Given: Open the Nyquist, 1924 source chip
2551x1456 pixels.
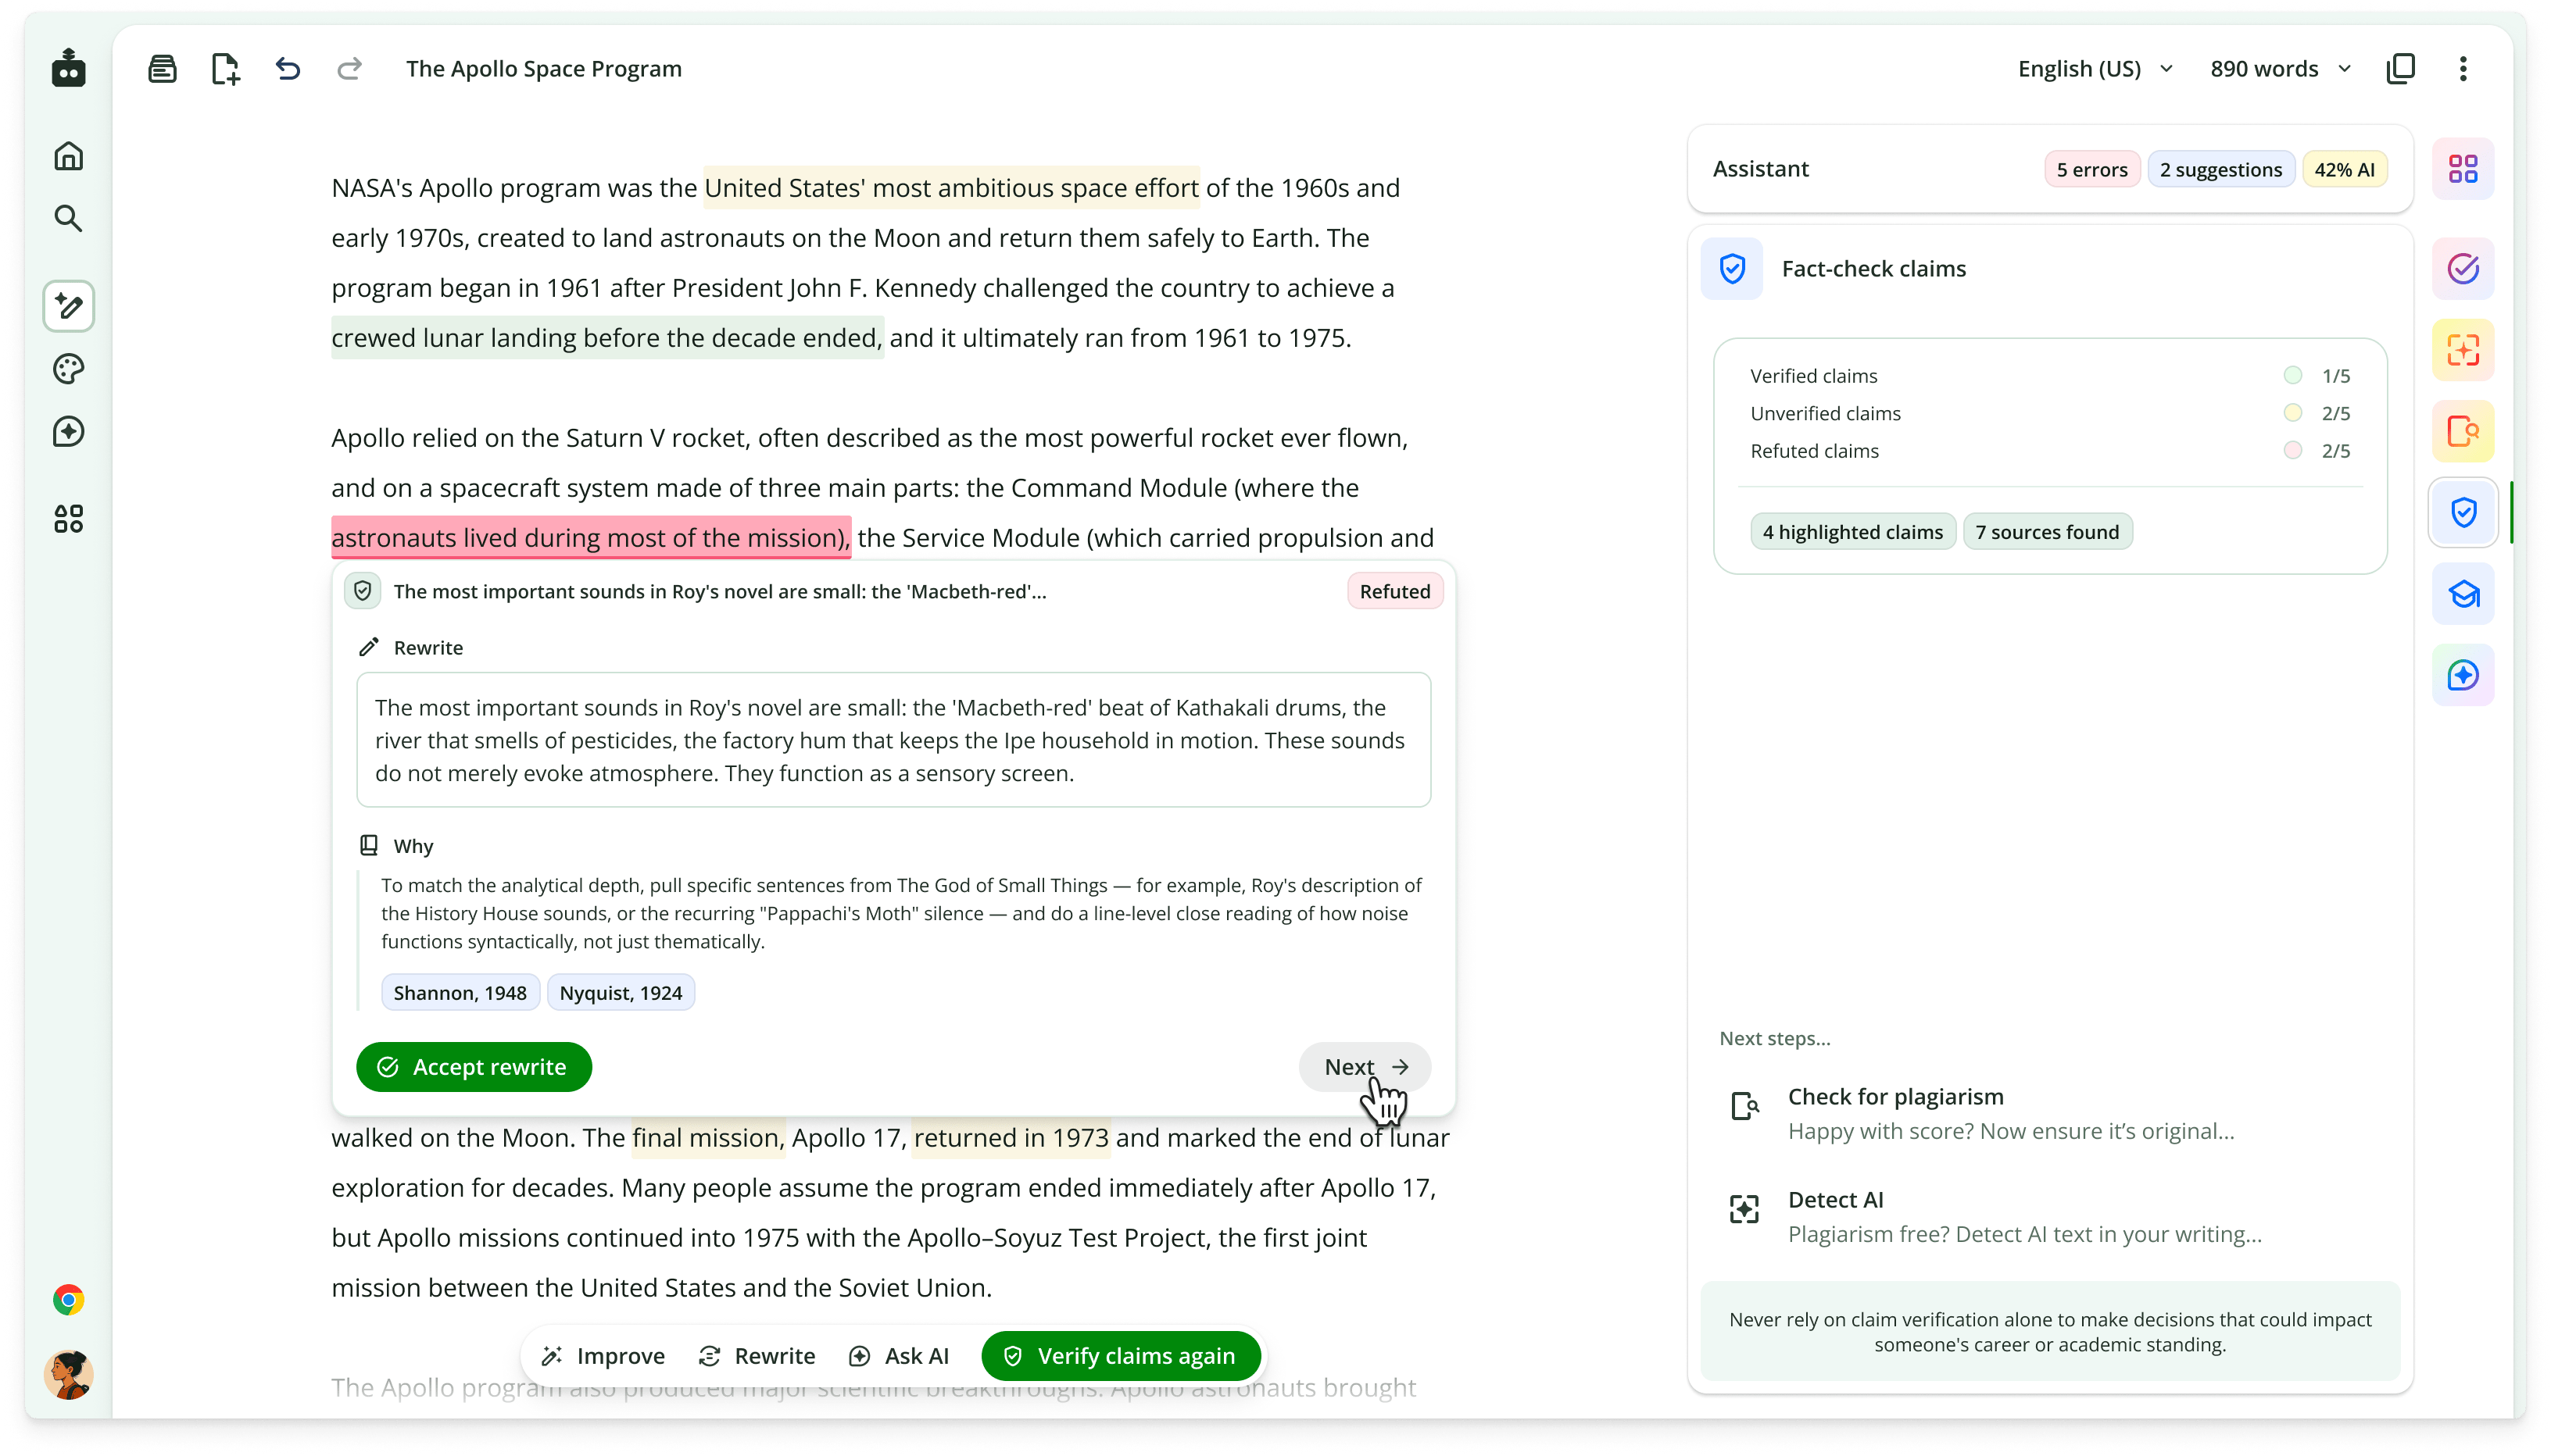Looking at the screenshot, I should (621, 993).
